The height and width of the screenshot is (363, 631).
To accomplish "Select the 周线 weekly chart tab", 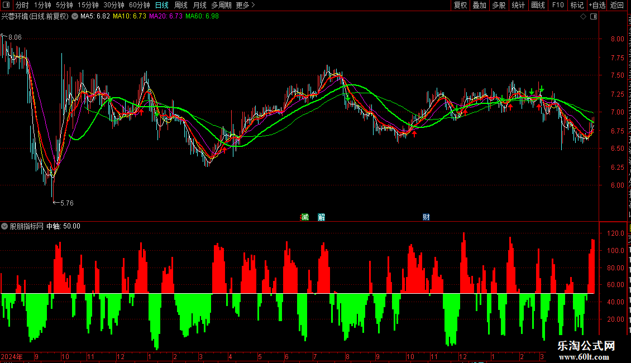I will [181, 5].
